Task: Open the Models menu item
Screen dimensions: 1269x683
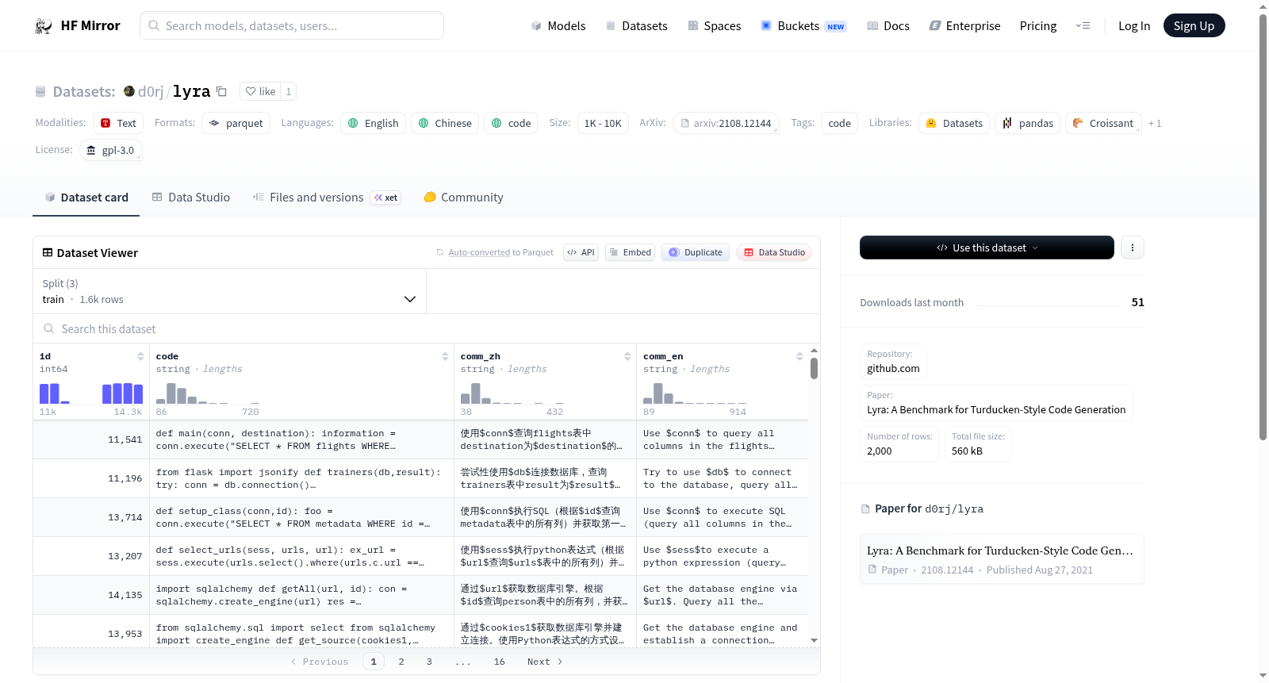Action: tap(558, 25)
